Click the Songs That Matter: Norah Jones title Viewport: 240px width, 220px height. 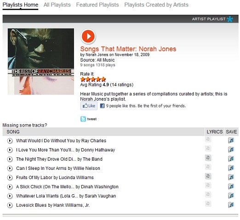tap(128, 49)
